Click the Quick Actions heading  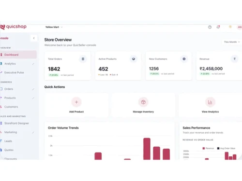(55, 87)
